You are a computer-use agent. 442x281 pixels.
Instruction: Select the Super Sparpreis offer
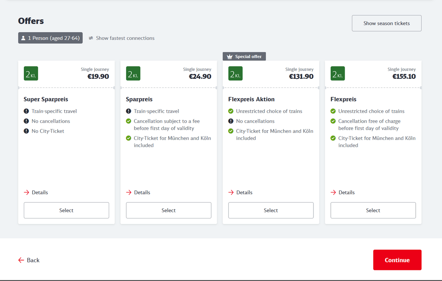[x=66, y=210]
